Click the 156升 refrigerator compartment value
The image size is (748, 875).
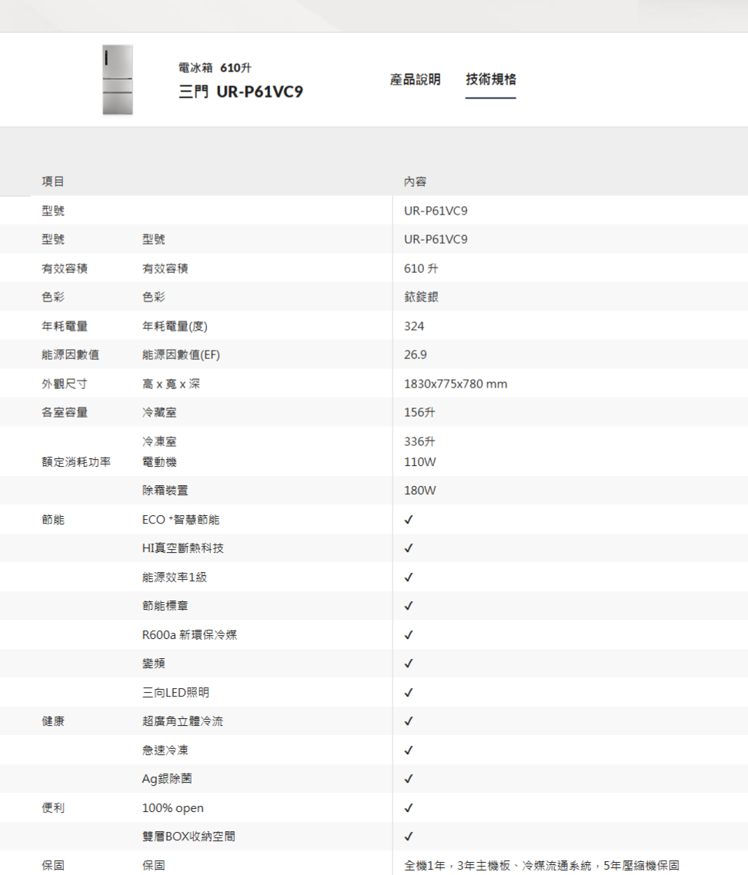click(419, 412)
